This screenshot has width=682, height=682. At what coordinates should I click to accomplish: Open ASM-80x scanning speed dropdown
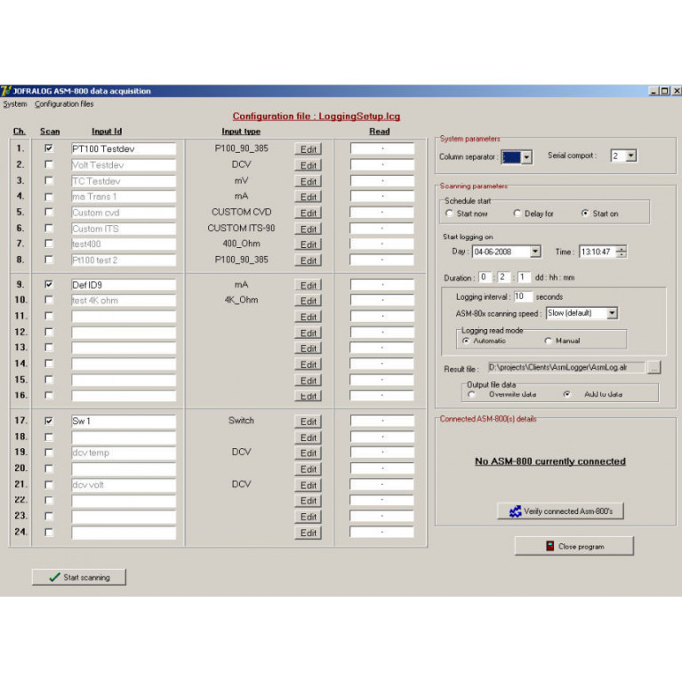click(613, 313)
